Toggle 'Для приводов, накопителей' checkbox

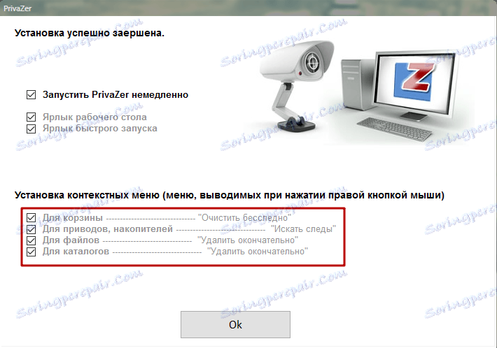(31, 229)
